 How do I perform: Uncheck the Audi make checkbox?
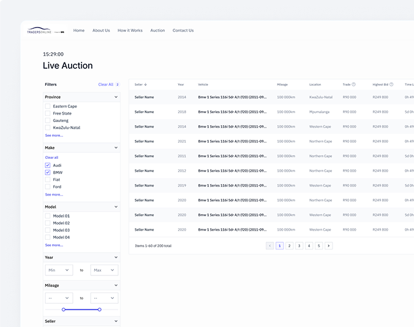[48, 166]
